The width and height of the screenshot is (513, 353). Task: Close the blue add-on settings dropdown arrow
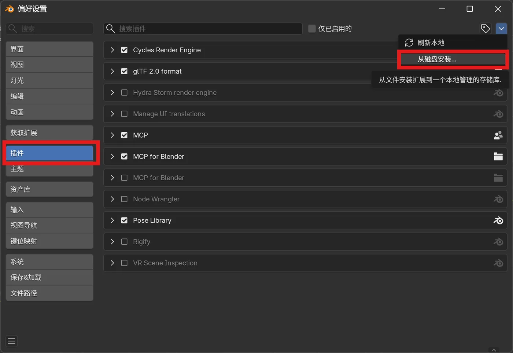501,29
